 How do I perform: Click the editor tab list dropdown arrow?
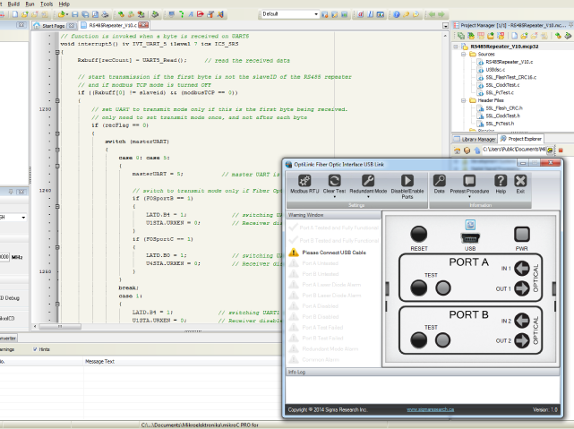point(445,26)
